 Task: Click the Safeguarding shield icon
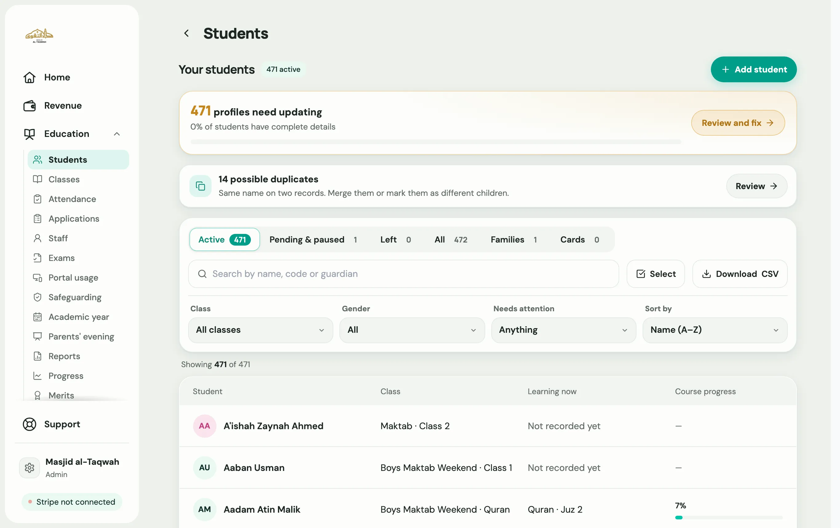click(x=37, y=297)
